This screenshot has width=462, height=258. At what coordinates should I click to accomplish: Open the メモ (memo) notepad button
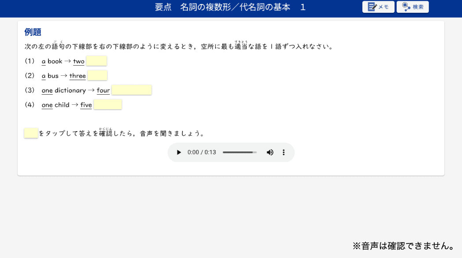coord(378,7)
